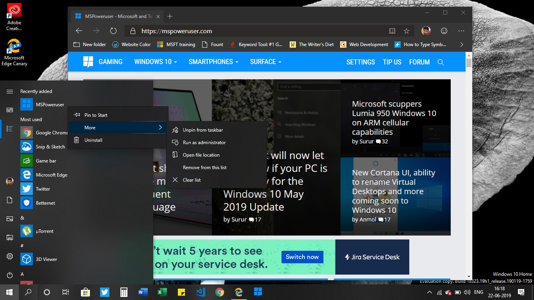Screen dimensions: 534x300
Task: Open the FORUM link in site header
Action: (x=419, y=62)
